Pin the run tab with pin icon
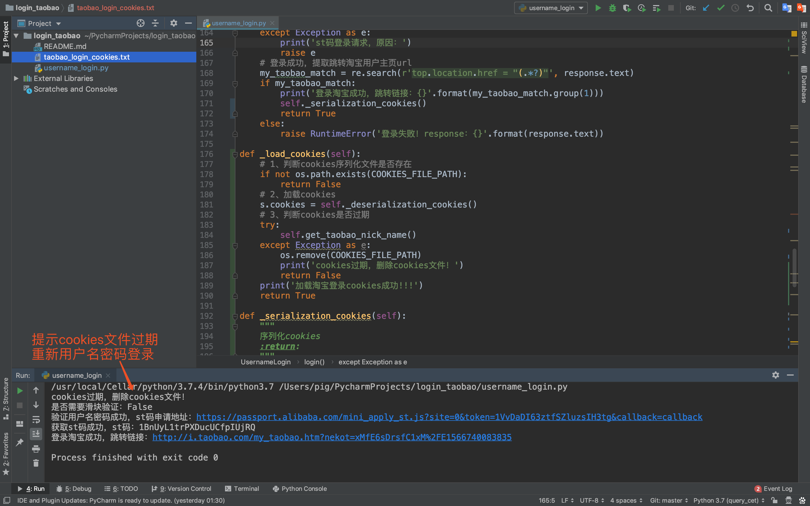Screen dimensions: 810x506 point(20,442)
